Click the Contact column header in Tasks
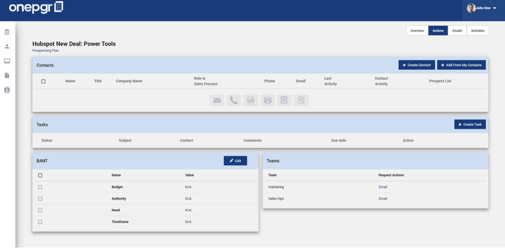Viewport: 505px width, 248px height. tap(186, 141)
